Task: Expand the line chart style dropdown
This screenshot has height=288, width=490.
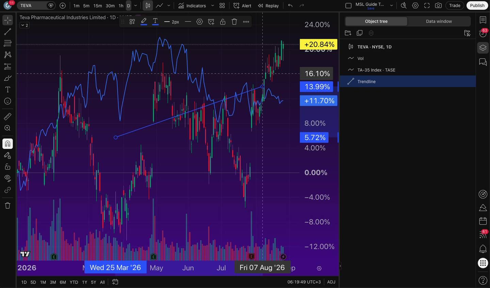Action: (169, 5)
